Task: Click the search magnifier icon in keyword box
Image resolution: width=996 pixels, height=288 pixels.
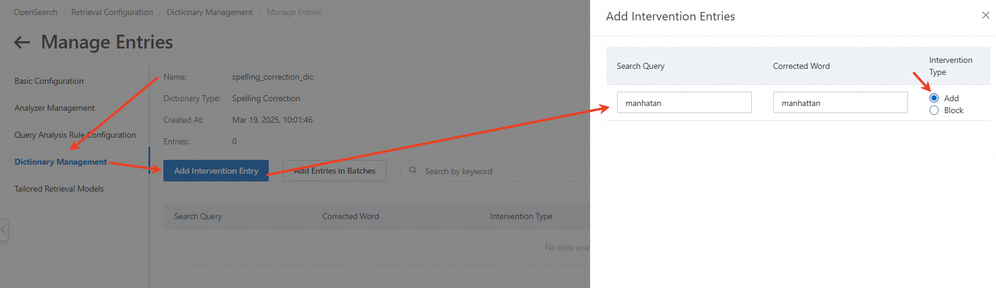Action: point(413,171)
